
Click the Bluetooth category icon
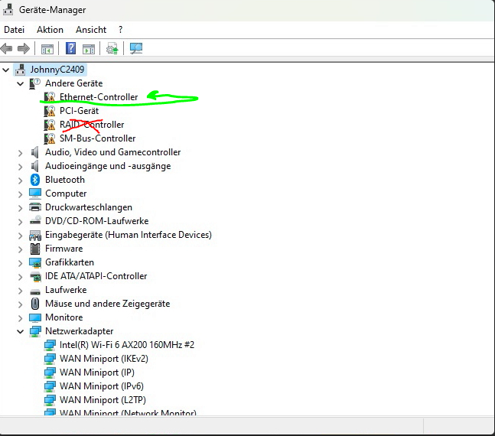[34, 180]
